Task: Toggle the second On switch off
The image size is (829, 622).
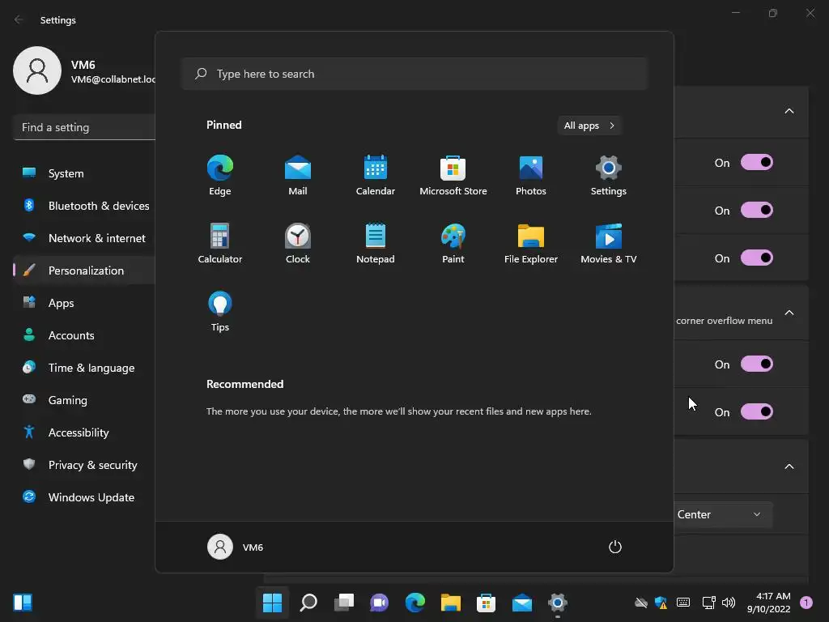Action: click(757, 210)
